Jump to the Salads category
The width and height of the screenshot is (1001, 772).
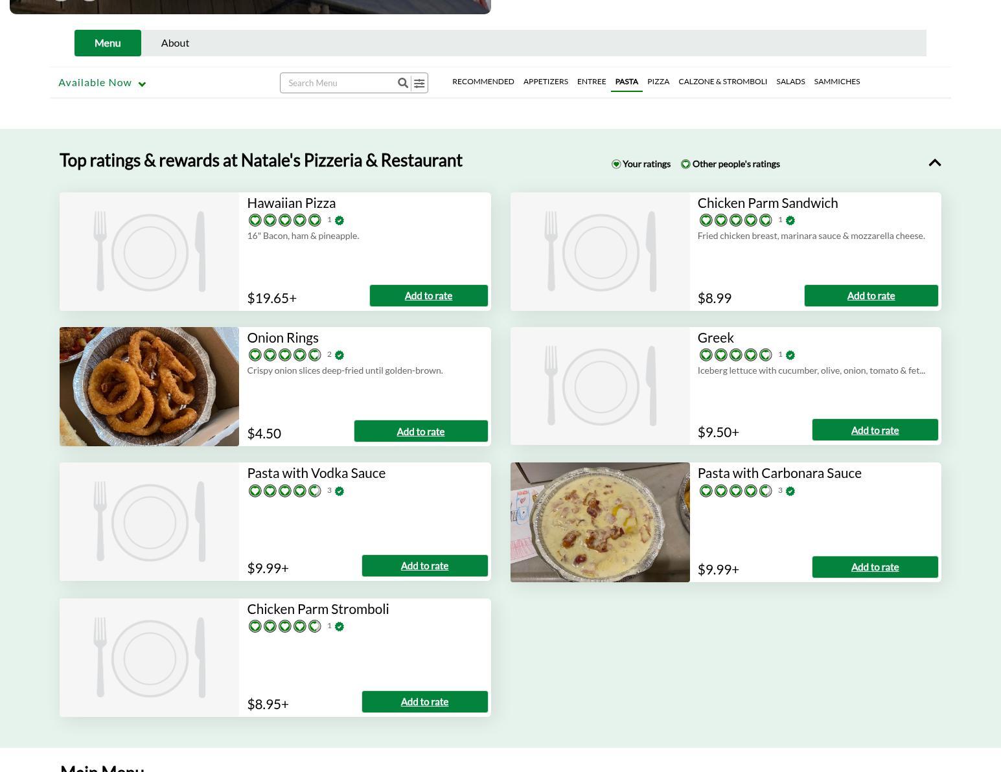tap(790, 82)
